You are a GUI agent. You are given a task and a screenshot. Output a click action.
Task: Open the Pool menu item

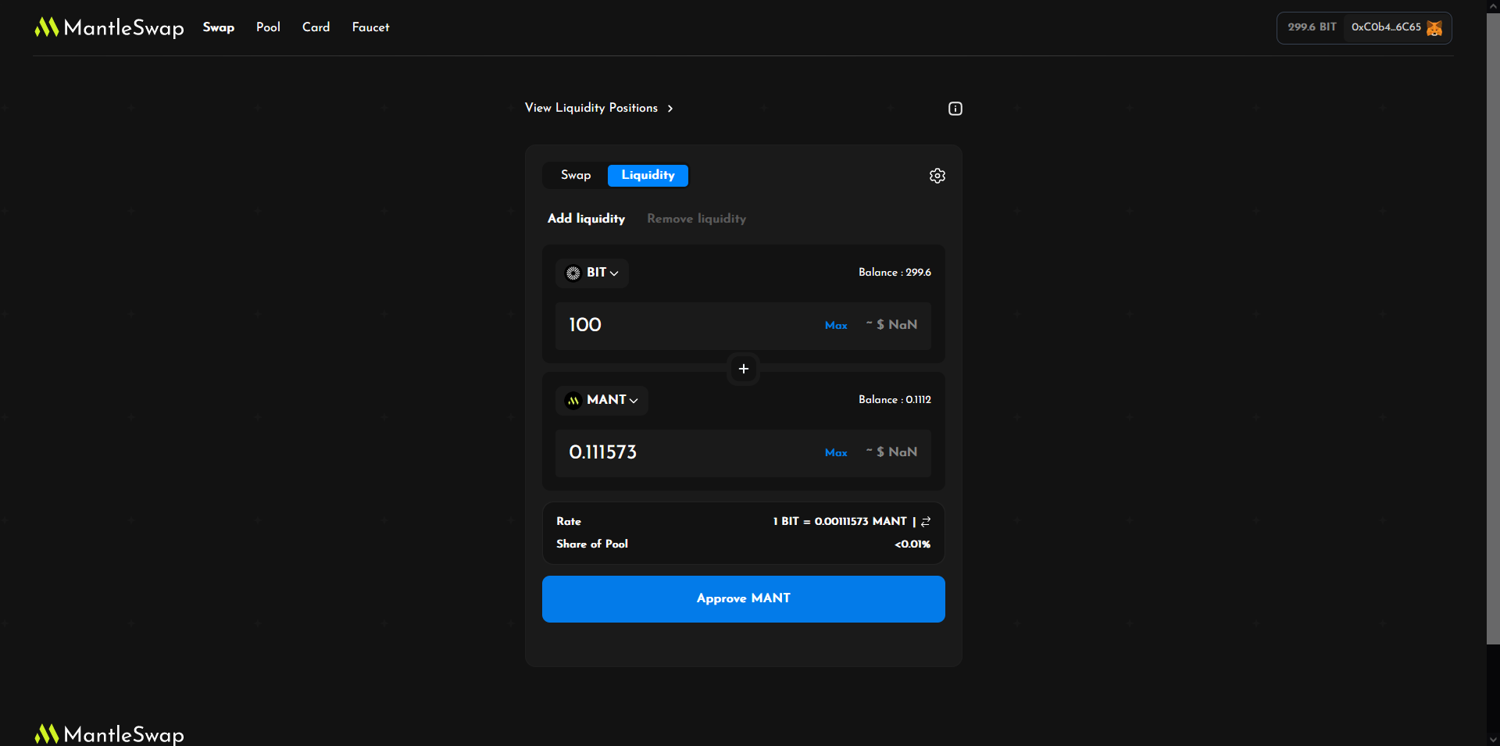tap(268, 27)
